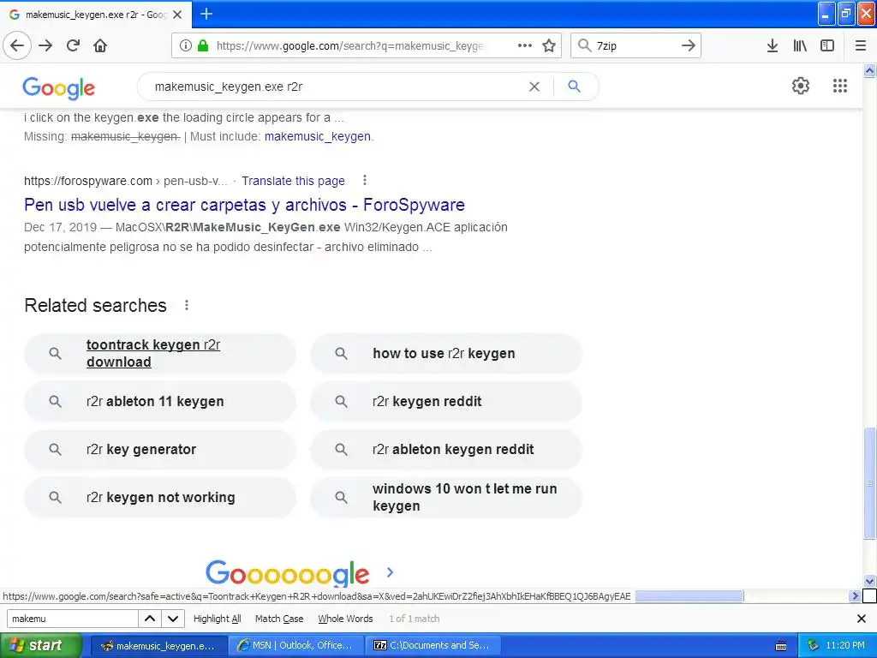Open the Windows Start menu
Screen dimensions: 877x658
(x=40, y=645)
